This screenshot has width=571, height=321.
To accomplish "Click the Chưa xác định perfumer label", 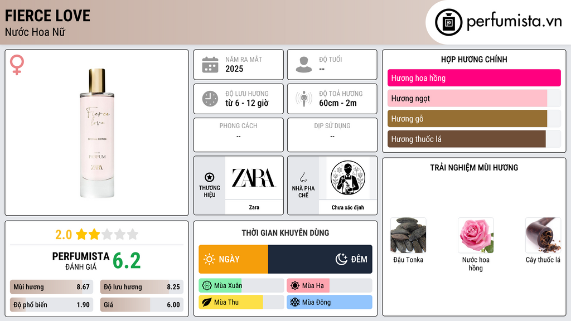I will [348, 207].
